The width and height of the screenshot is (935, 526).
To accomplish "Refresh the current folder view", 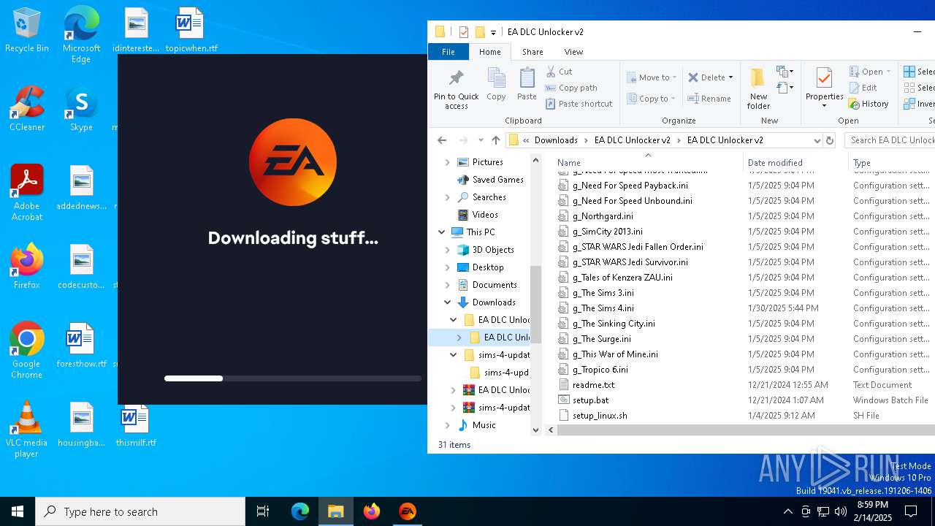I will tap(829, 140).
